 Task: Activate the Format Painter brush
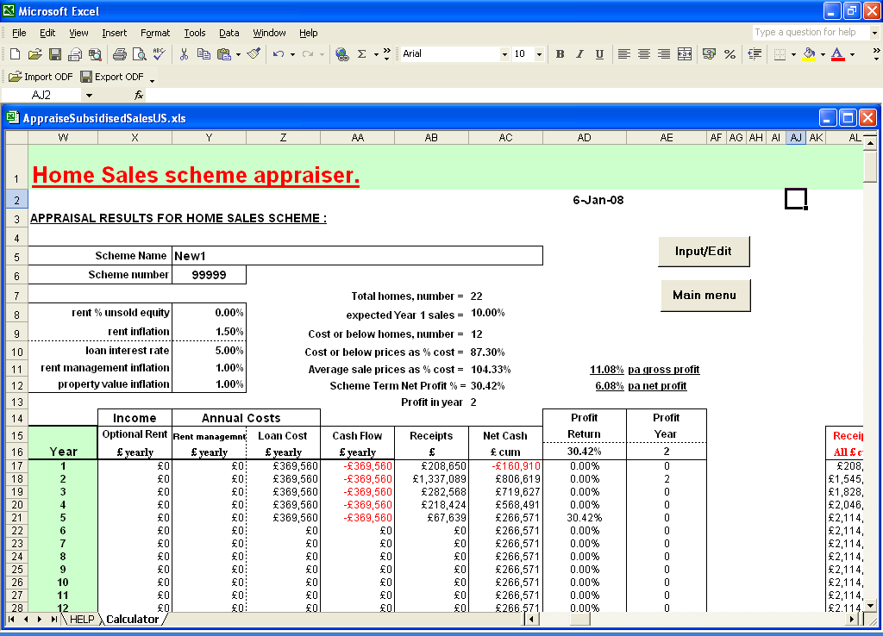[x=254, y=54]
